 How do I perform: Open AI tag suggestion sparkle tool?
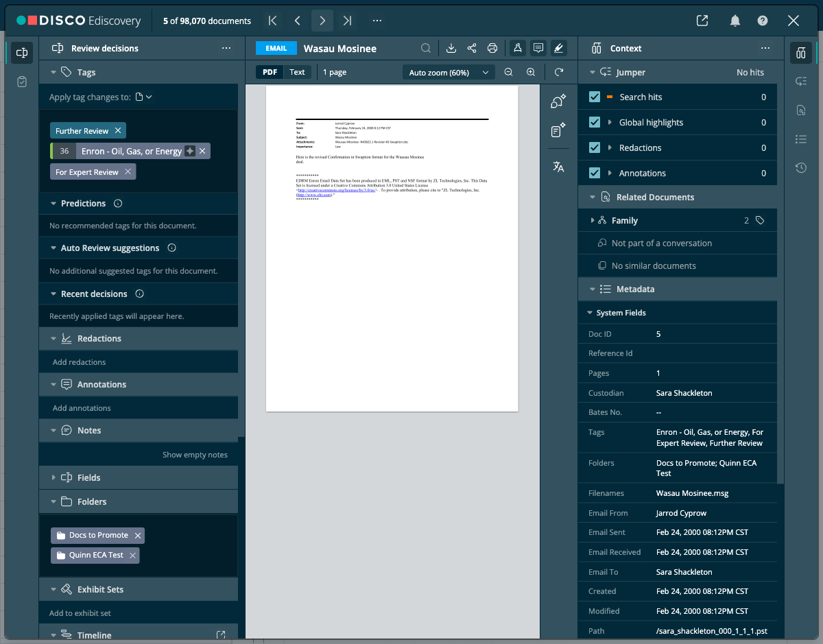coord(558,102)
